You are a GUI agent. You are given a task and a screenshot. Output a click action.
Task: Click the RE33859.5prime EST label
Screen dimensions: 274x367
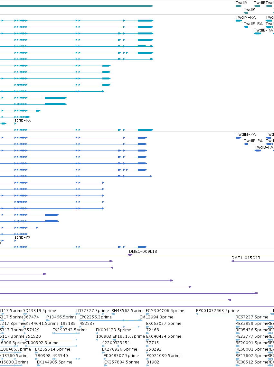pos(251,323)
